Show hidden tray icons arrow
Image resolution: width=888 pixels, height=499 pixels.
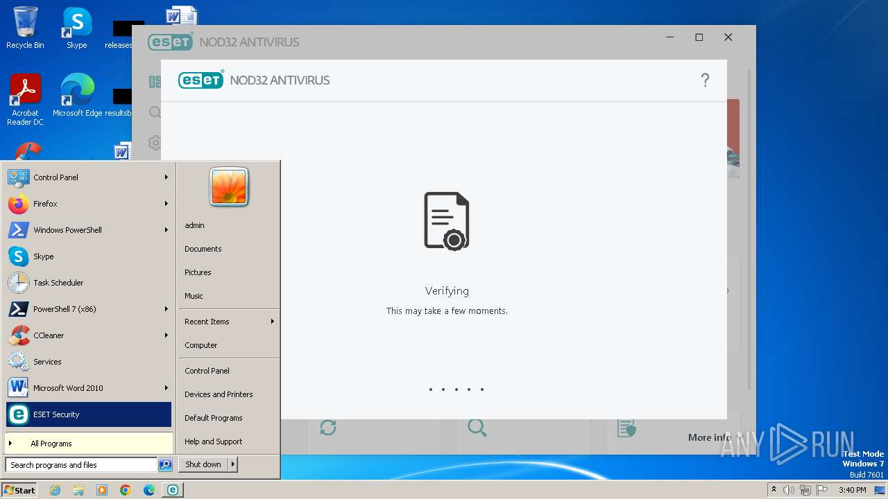[774, 490]
